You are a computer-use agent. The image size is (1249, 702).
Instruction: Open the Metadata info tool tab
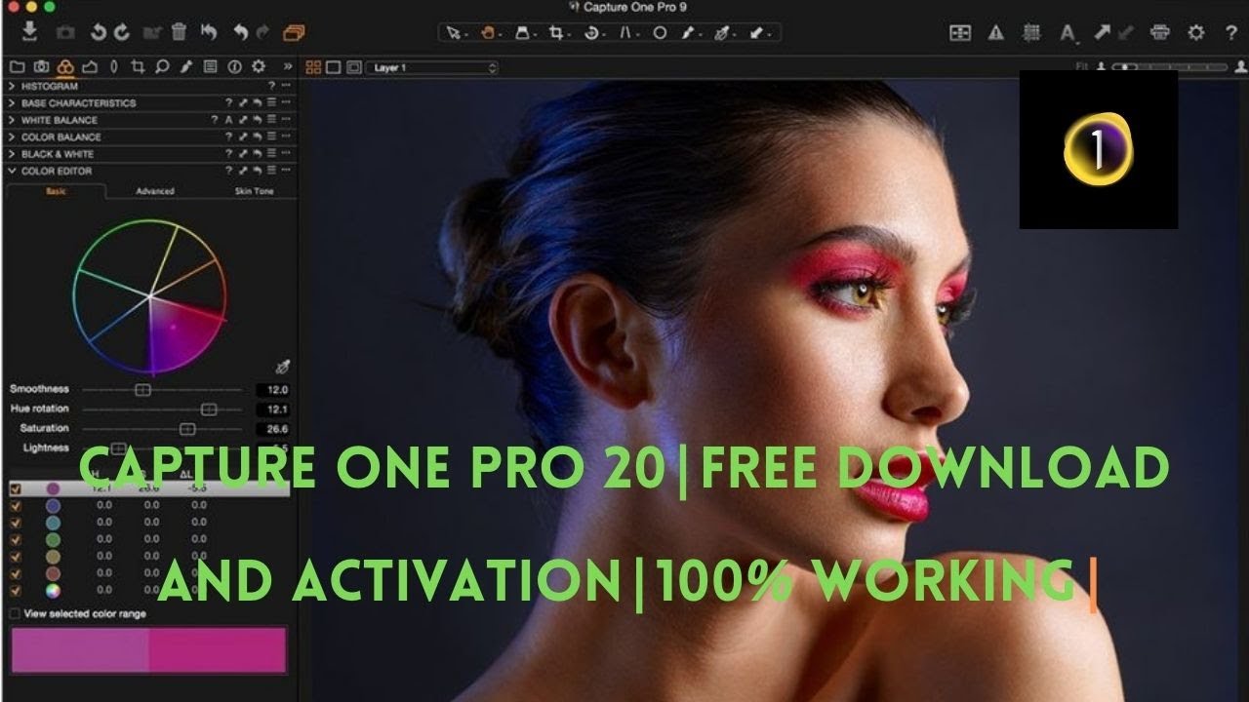(234, 66)
